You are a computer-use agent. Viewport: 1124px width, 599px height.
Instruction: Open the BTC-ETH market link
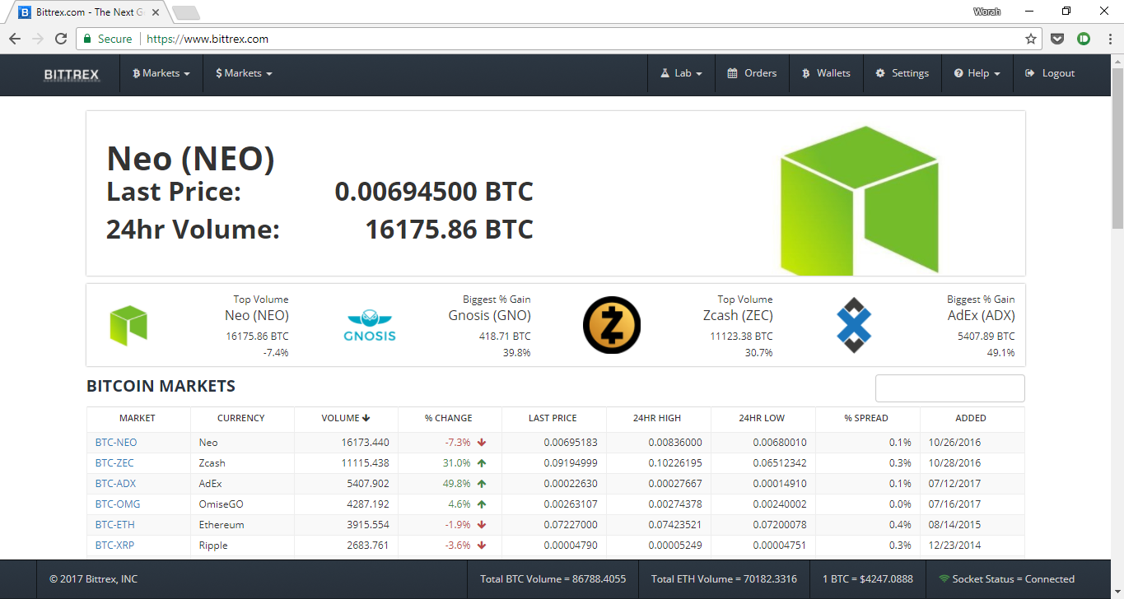click(x=115, y=525)
